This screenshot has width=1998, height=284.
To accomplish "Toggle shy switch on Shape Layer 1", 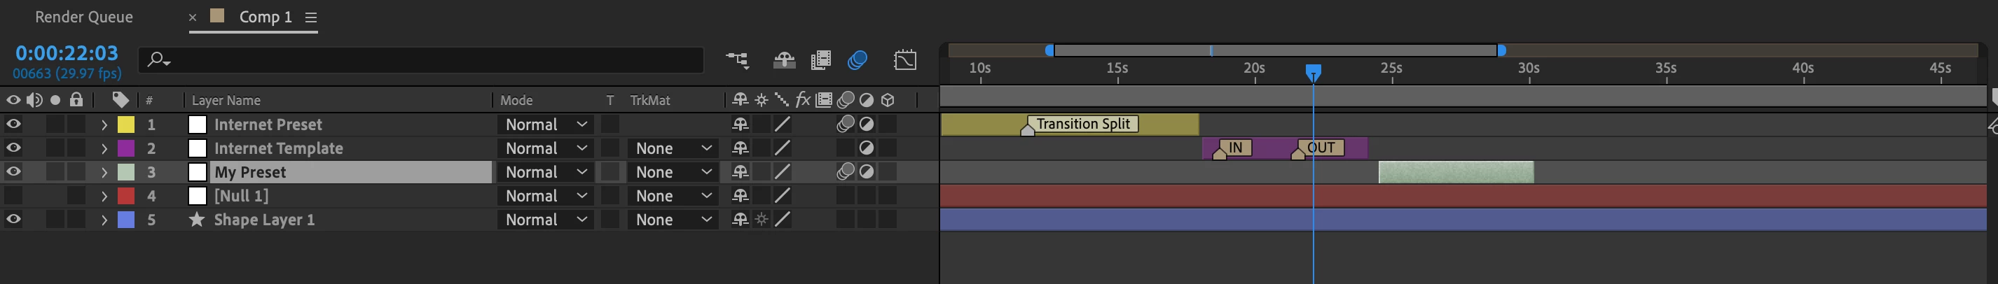I will [740, 220].
